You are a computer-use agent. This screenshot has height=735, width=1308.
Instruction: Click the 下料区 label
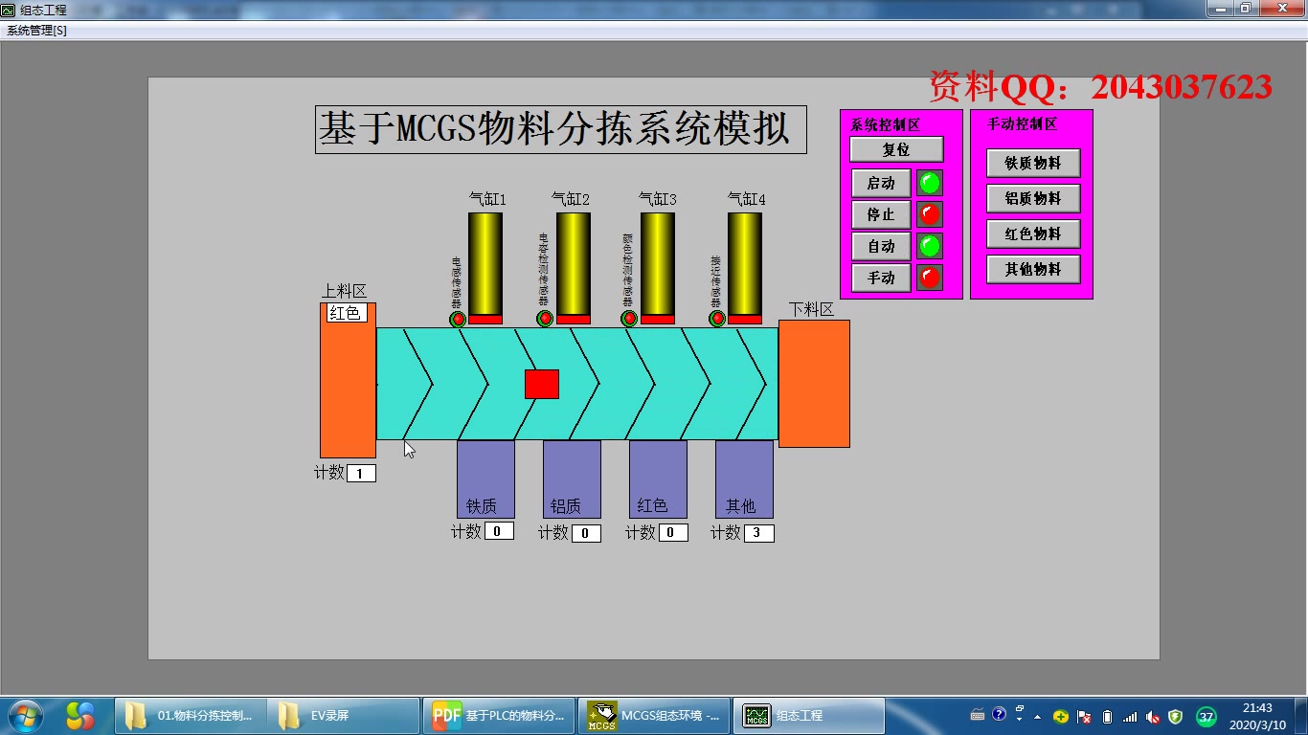tap(812, 309)
